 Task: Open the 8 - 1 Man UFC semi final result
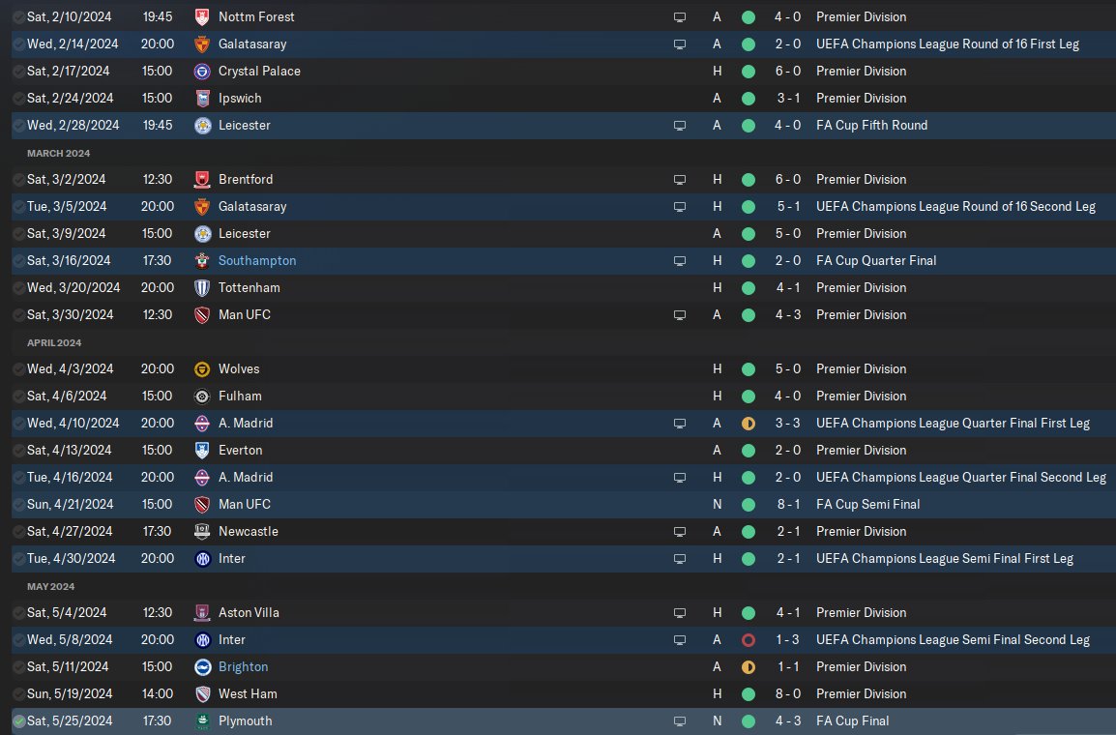click(788, 505)
